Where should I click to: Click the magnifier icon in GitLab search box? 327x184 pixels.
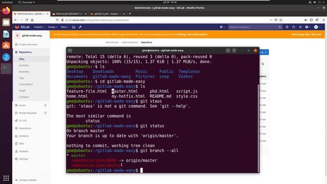point(279,27)
